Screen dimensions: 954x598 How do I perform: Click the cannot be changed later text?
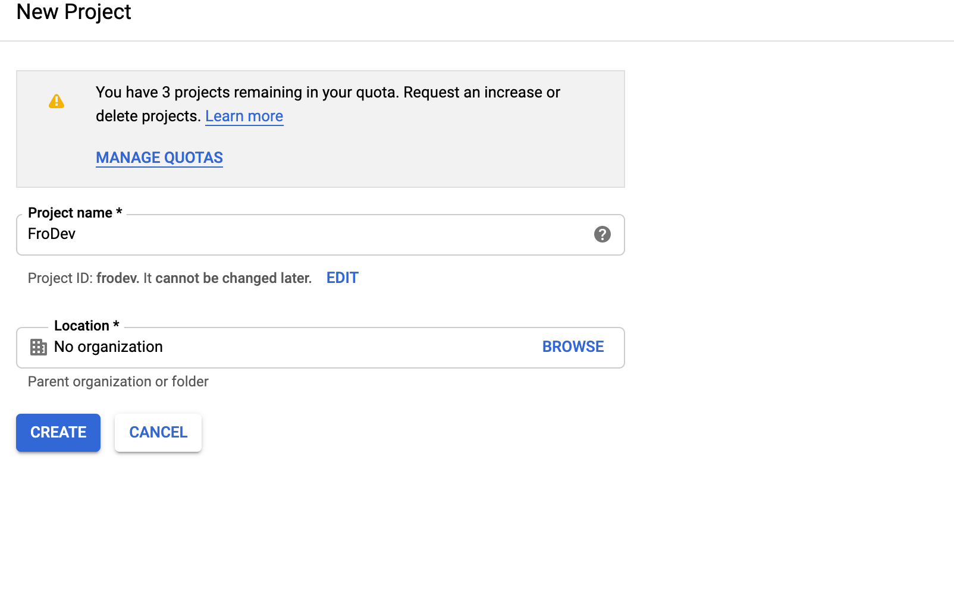233,278
